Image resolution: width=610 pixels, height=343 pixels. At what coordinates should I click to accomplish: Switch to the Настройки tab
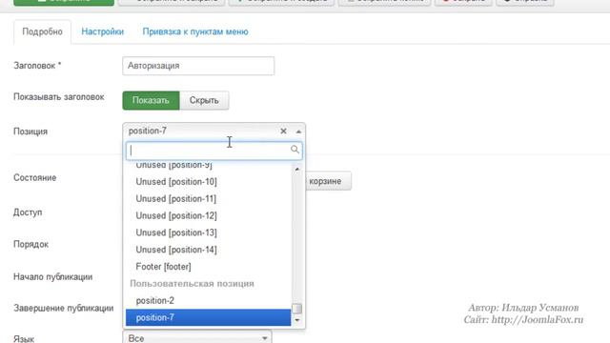(102, 31)
